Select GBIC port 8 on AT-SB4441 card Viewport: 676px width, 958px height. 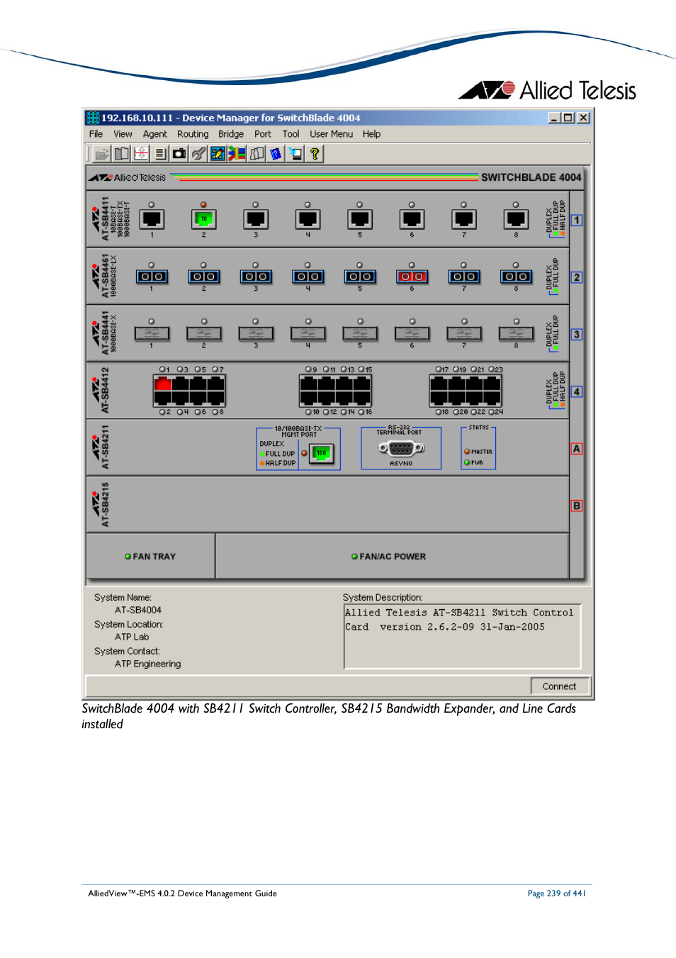[x=516, y=333]
